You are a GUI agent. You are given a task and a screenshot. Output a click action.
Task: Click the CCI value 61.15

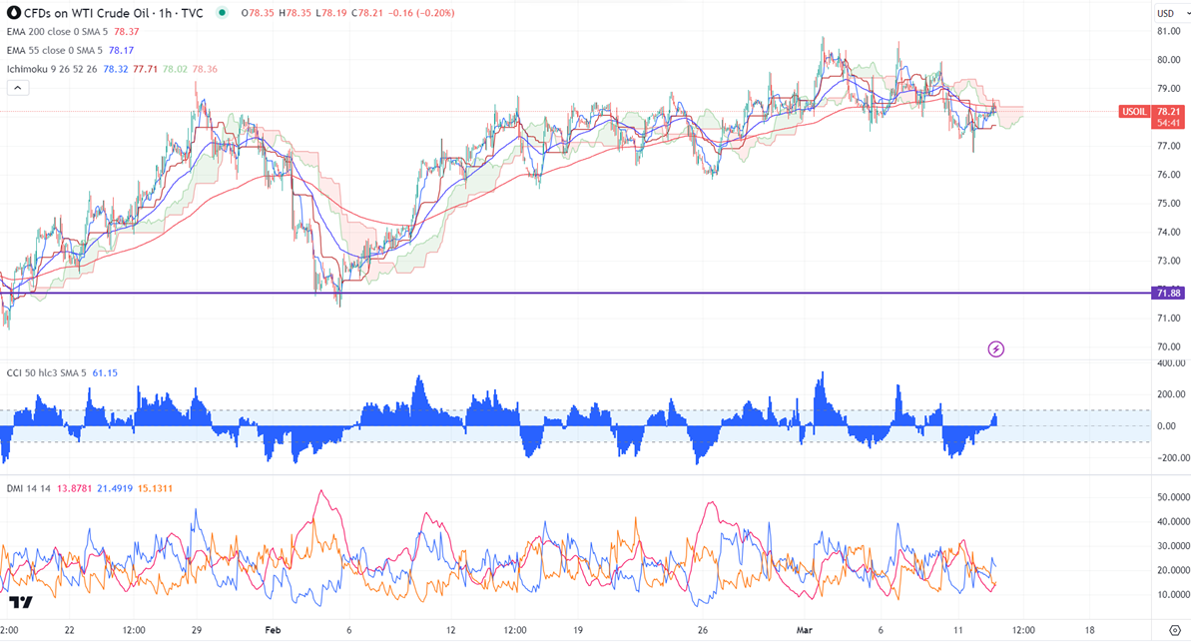click(x=105, y=373)
